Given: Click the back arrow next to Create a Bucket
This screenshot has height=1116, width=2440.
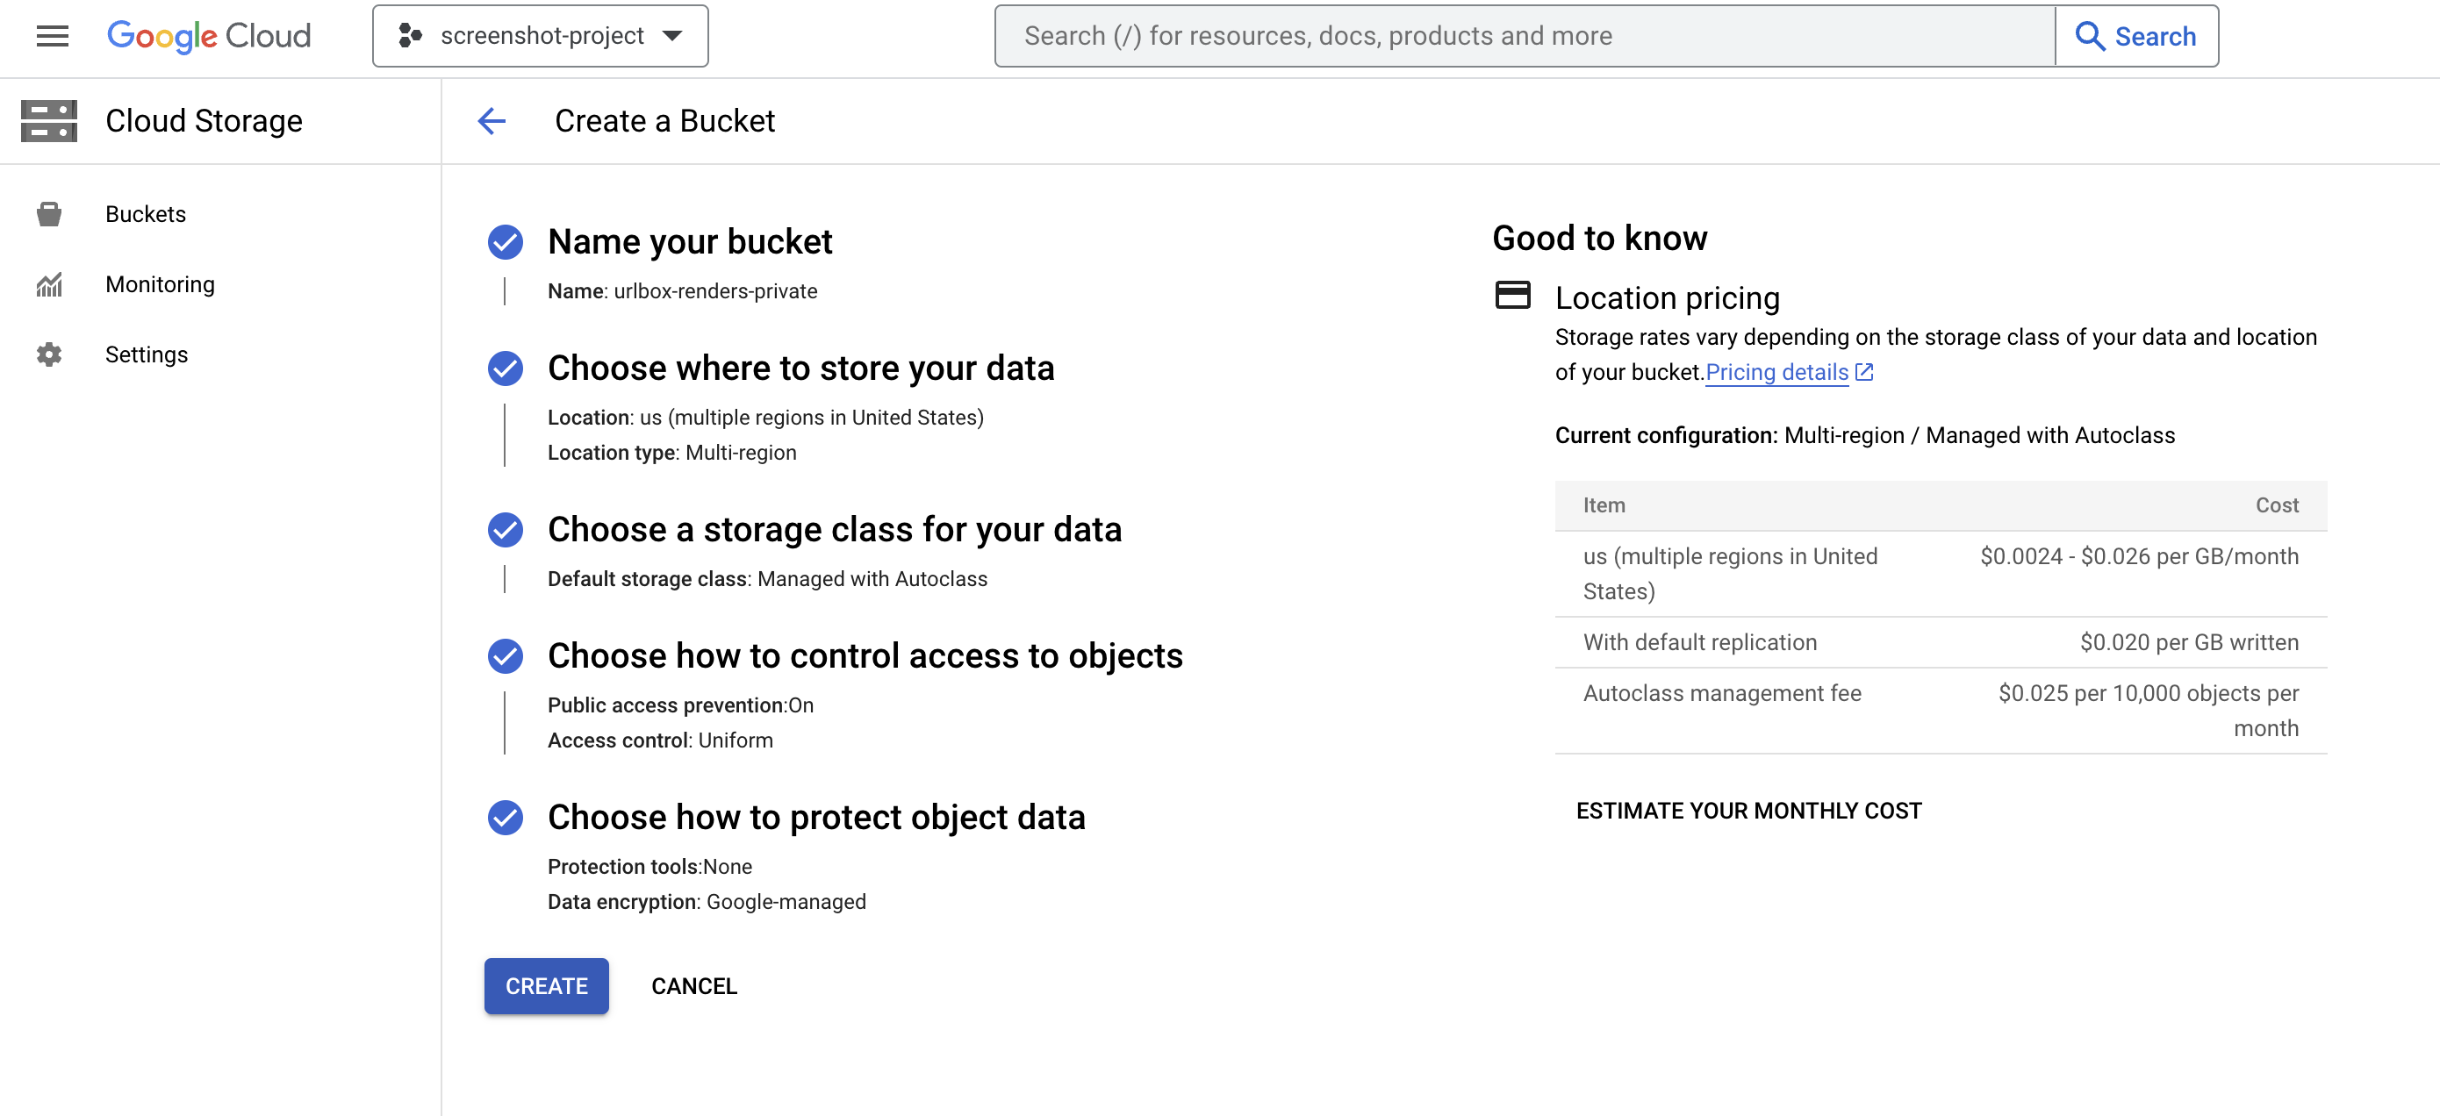Looking at the screenshot, I should click(492, 121).
